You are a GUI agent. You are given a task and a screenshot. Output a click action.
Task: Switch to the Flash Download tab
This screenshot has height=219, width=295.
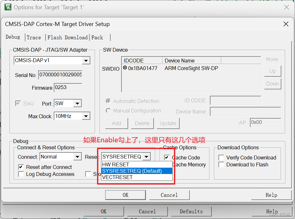67,37
